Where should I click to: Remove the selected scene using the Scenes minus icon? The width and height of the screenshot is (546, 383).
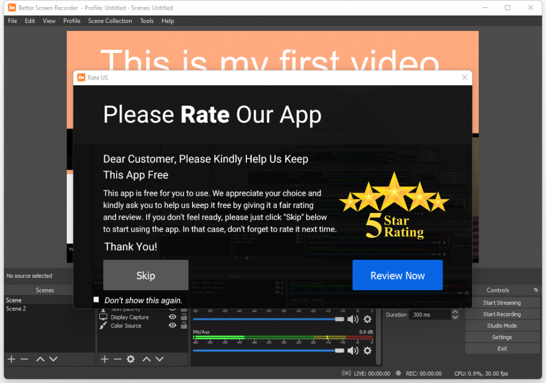tap(25, 359)
